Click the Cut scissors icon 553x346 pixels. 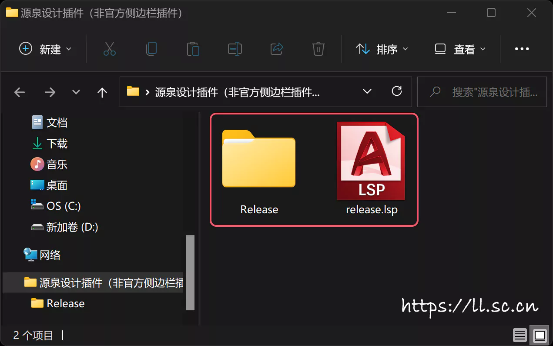tap(110, 49)
